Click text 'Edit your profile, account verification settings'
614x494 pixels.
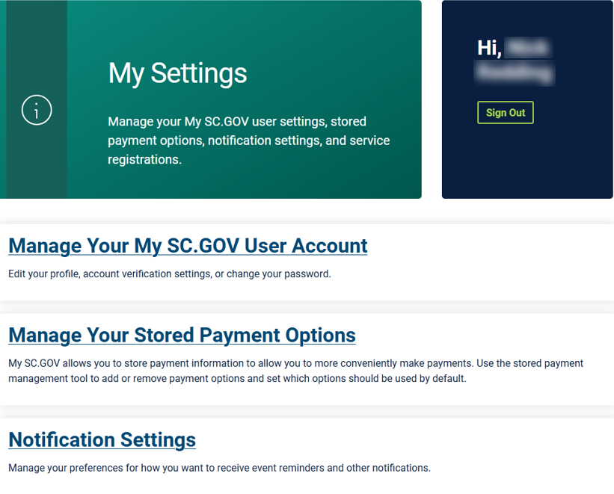point(110,274)
